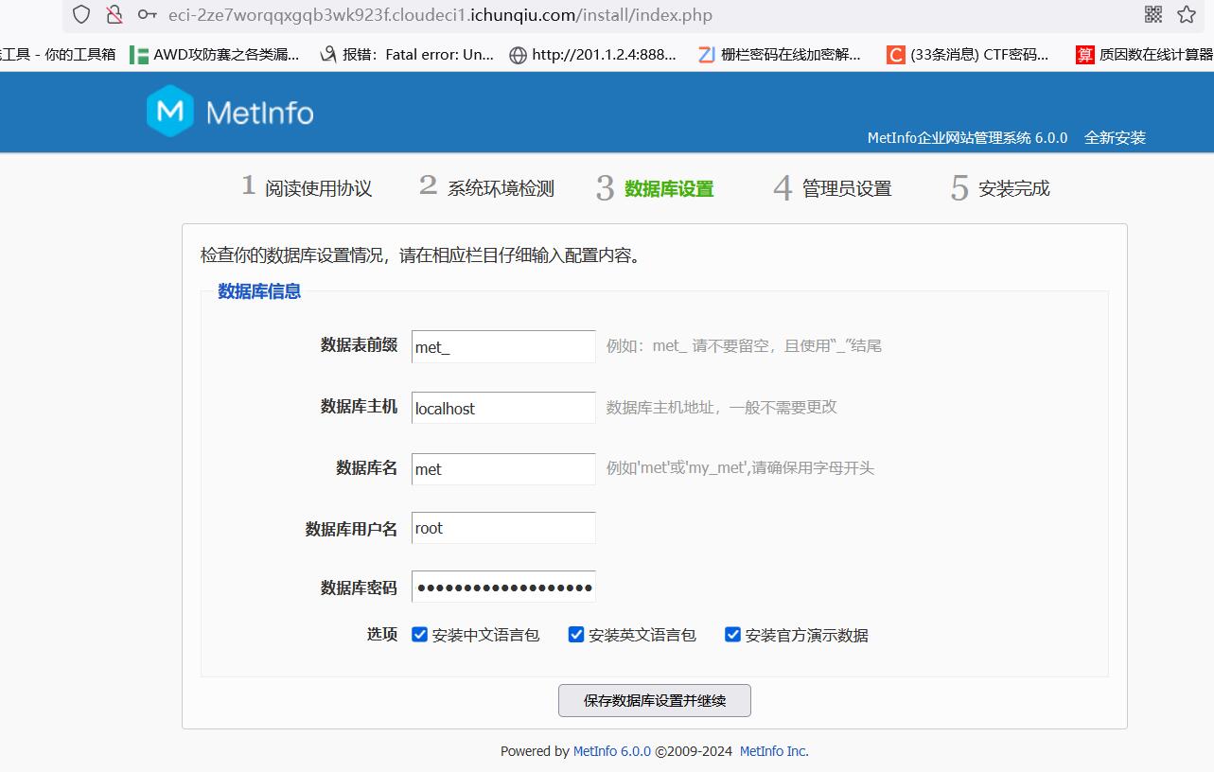The image size is (1214, 772).
Task: Uncheck 安装英文语言包 checkbox
Action: pyautogui.click(x=576, y=635)
